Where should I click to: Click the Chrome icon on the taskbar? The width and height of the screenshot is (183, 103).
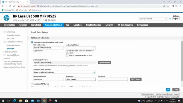(x=44, y=101)
